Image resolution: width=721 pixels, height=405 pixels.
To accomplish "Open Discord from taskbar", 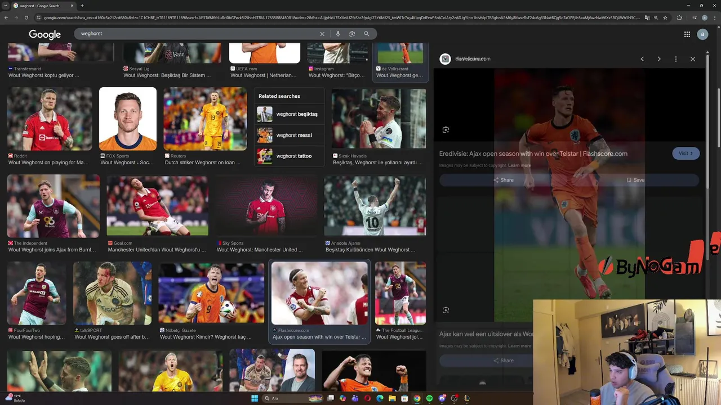I will (442, 398).
